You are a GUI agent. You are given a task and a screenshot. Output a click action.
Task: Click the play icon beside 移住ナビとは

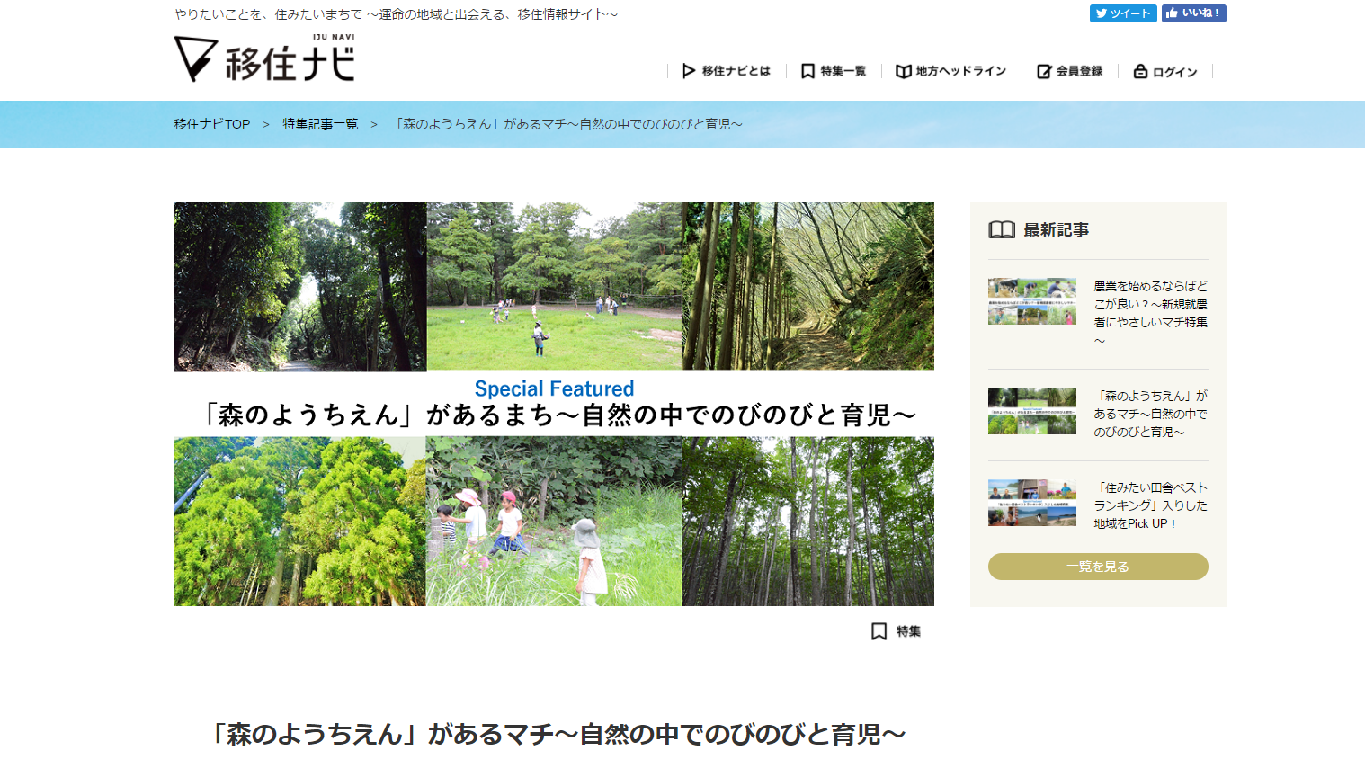(689, 71)
